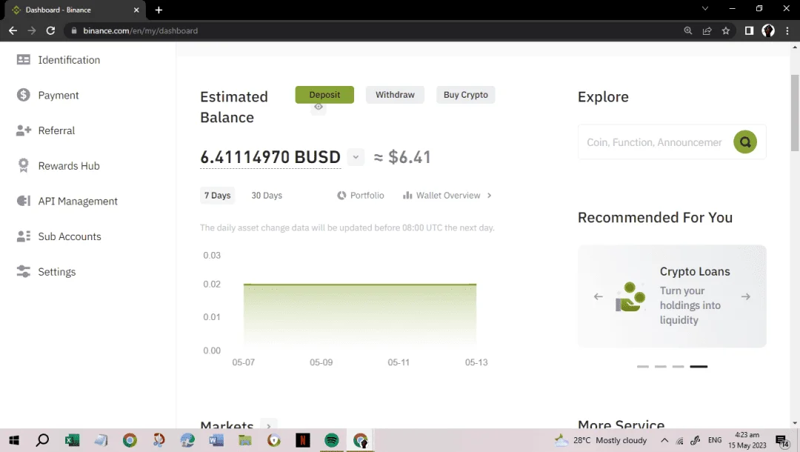This screenshot has width=800, height=452.
Task: Toggle the browser side panel
Action: click(749, 30)
